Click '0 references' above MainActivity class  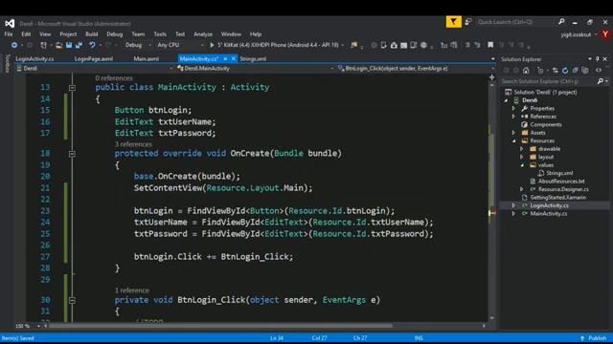point(114,78)
